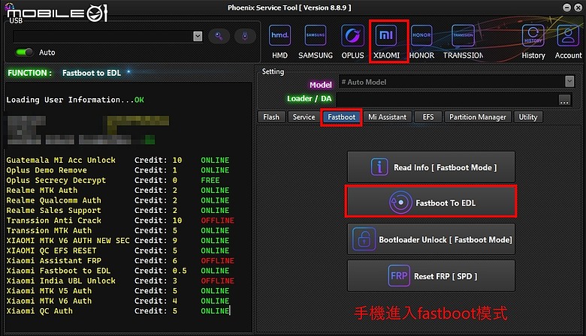The width and height of the screenshot is (586, 336).
Task: Open the HONOR brand section
Action: [x=421, y=42]
